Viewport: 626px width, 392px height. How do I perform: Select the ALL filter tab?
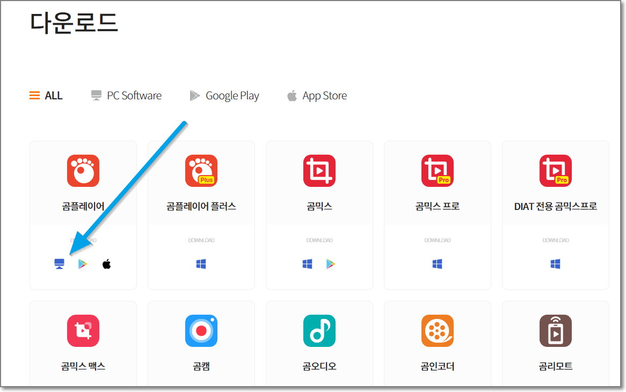click(46, 96)
